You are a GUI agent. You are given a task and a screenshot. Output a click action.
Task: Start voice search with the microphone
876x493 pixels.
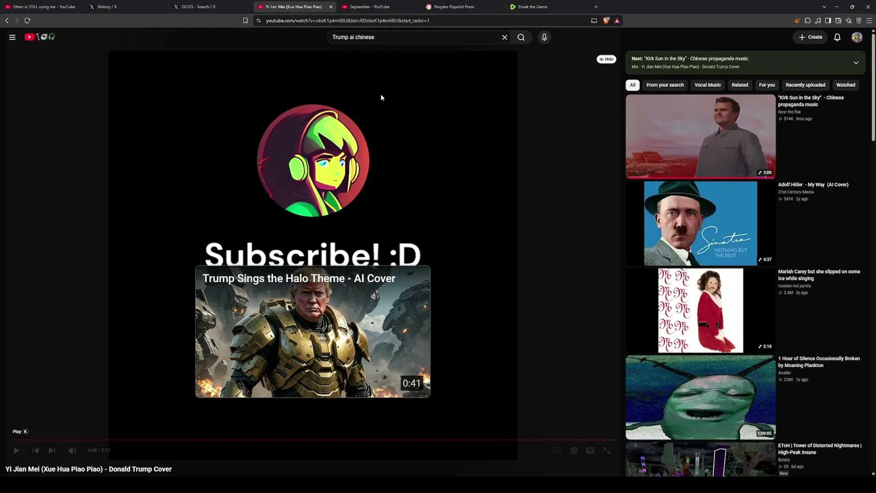pyautogui.click(x=544, y=37)
